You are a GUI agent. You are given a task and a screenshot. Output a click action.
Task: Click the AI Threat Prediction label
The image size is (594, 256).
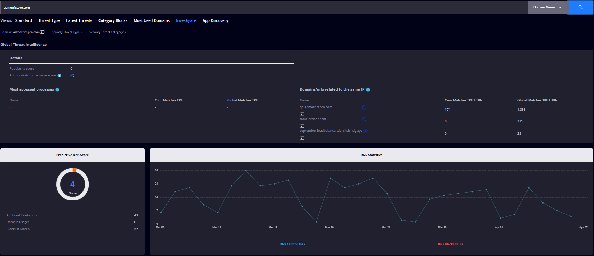click(22, 215)
